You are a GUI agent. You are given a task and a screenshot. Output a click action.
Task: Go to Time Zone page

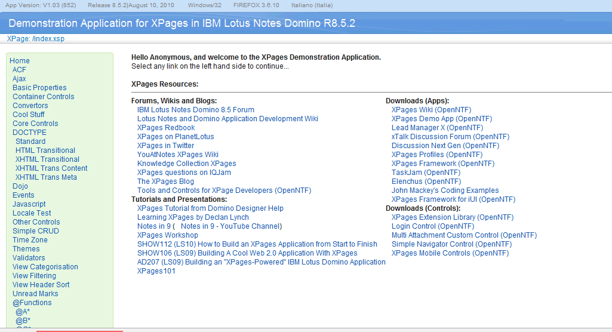coord(30,240)
